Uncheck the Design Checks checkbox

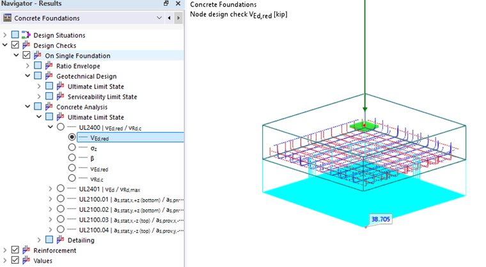[x=15, y=45]
